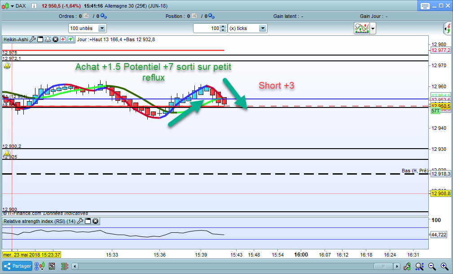Add an alert via Heikin-Ashi bell icon
This screenshot has height=274, width=453.
(48, 39)
